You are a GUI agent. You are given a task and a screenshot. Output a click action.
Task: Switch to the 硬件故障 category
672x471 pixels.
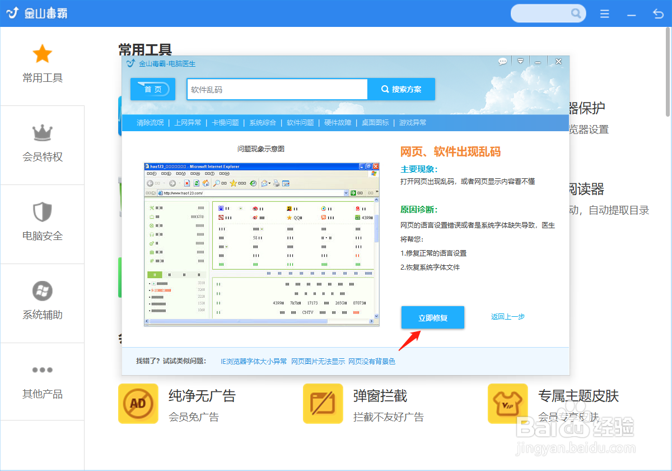[338, 123]
